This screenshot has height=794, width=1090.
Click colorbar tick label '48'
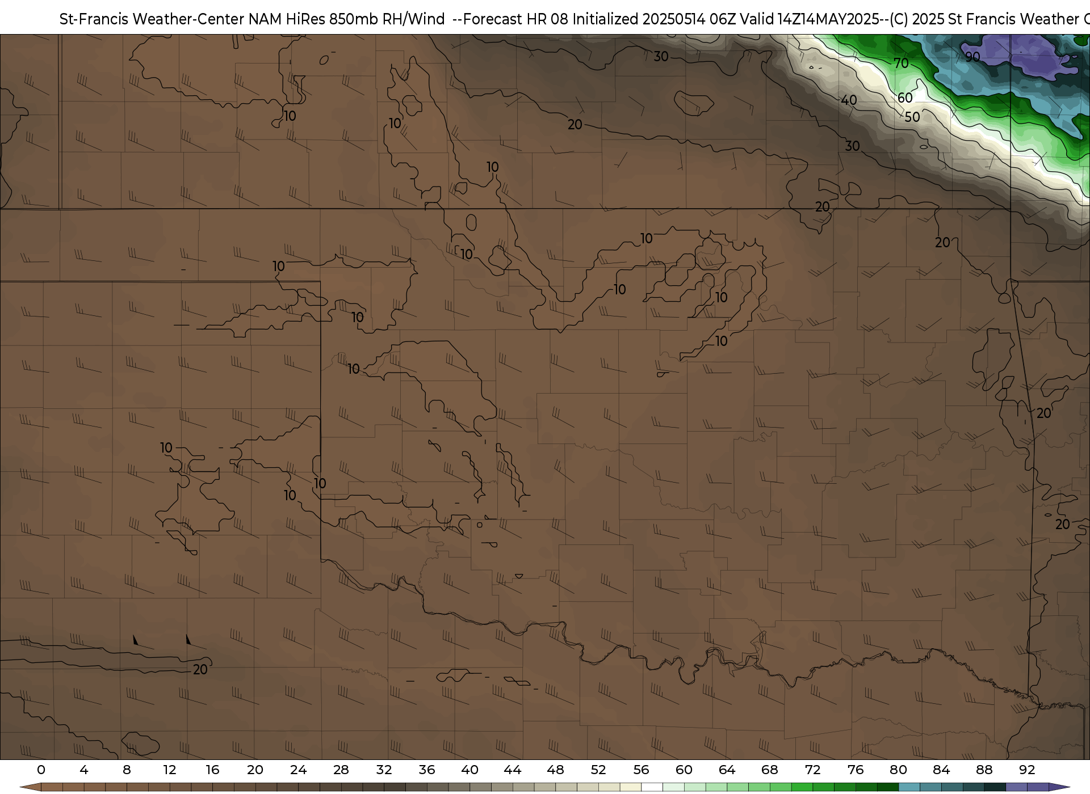(x=555, y=770)
